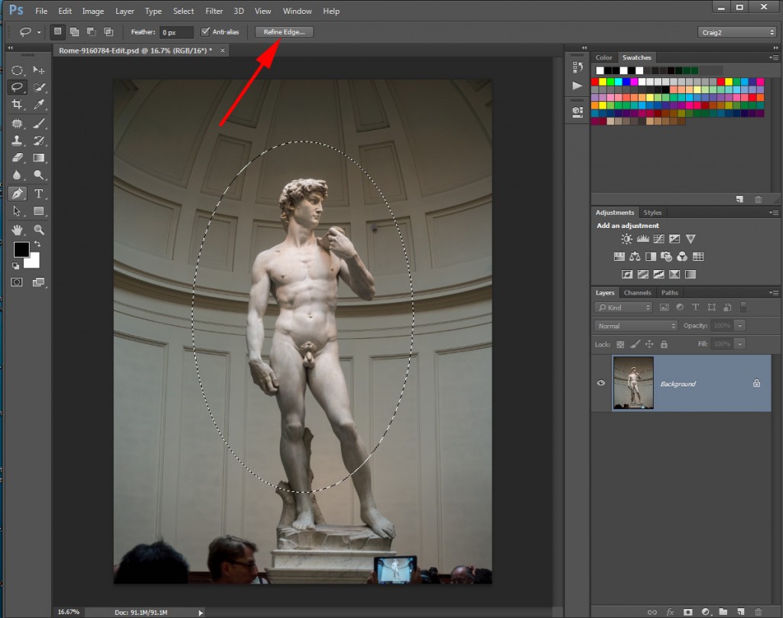This screenshot has height=618, width=783.
Task: Select the Crop tool
Action: (x=17, y=105)
